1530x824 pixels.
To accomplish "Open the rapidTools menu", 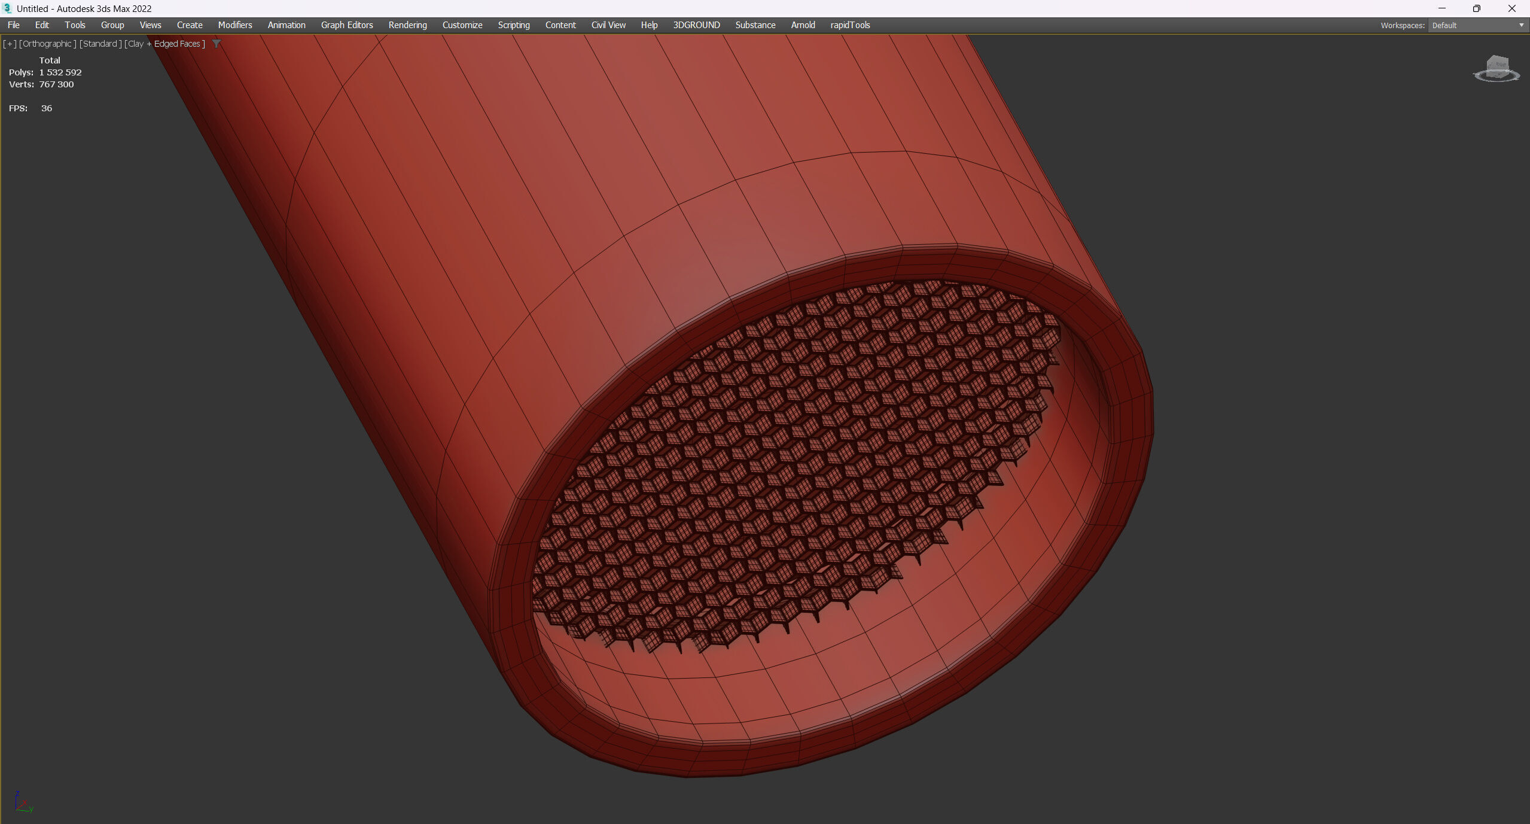I will [x=850, y=25].
